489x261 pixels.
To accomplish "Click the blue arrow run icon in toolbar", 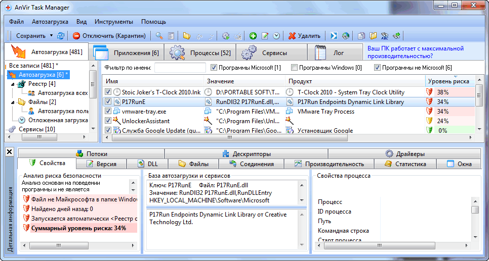I will [334, 36].
